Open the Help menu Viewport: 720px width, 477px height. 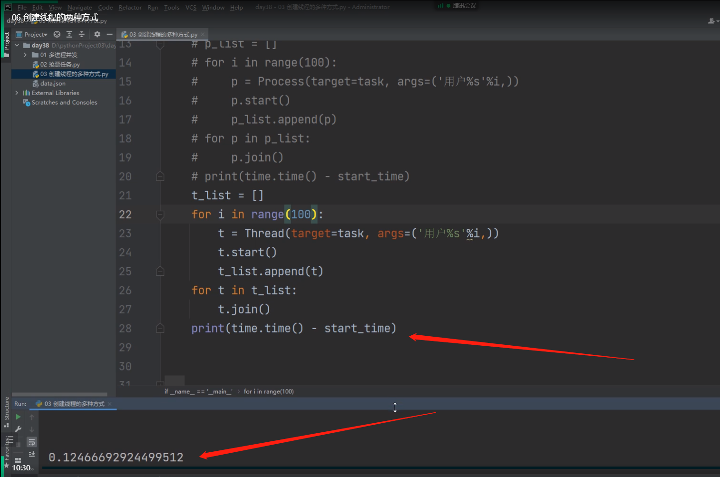pos(236,8)
